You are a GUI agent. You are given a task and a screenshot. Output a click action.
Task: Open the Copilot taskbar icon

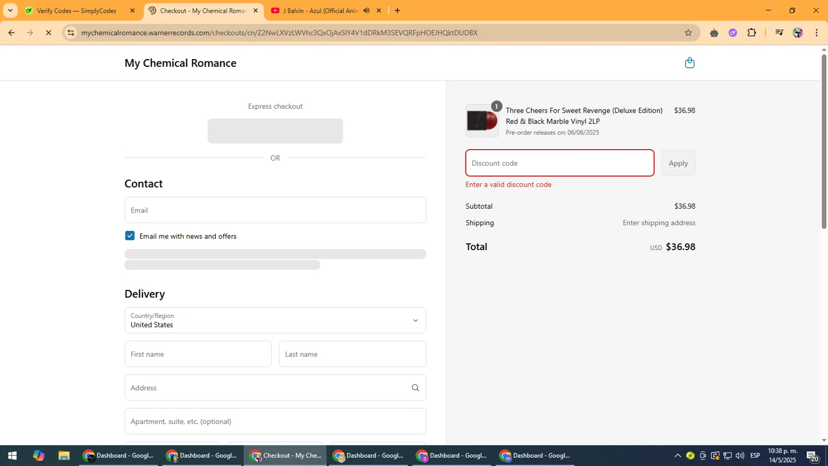click(38, 456)
